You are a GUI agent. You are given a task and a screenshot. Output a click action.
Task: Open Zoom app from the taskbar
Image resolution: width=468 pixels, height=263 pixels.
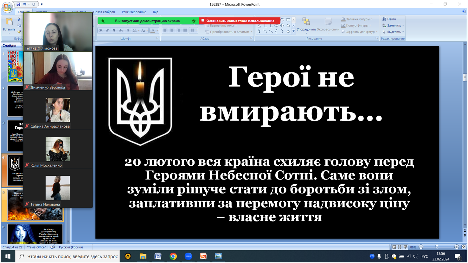[188, 256]
